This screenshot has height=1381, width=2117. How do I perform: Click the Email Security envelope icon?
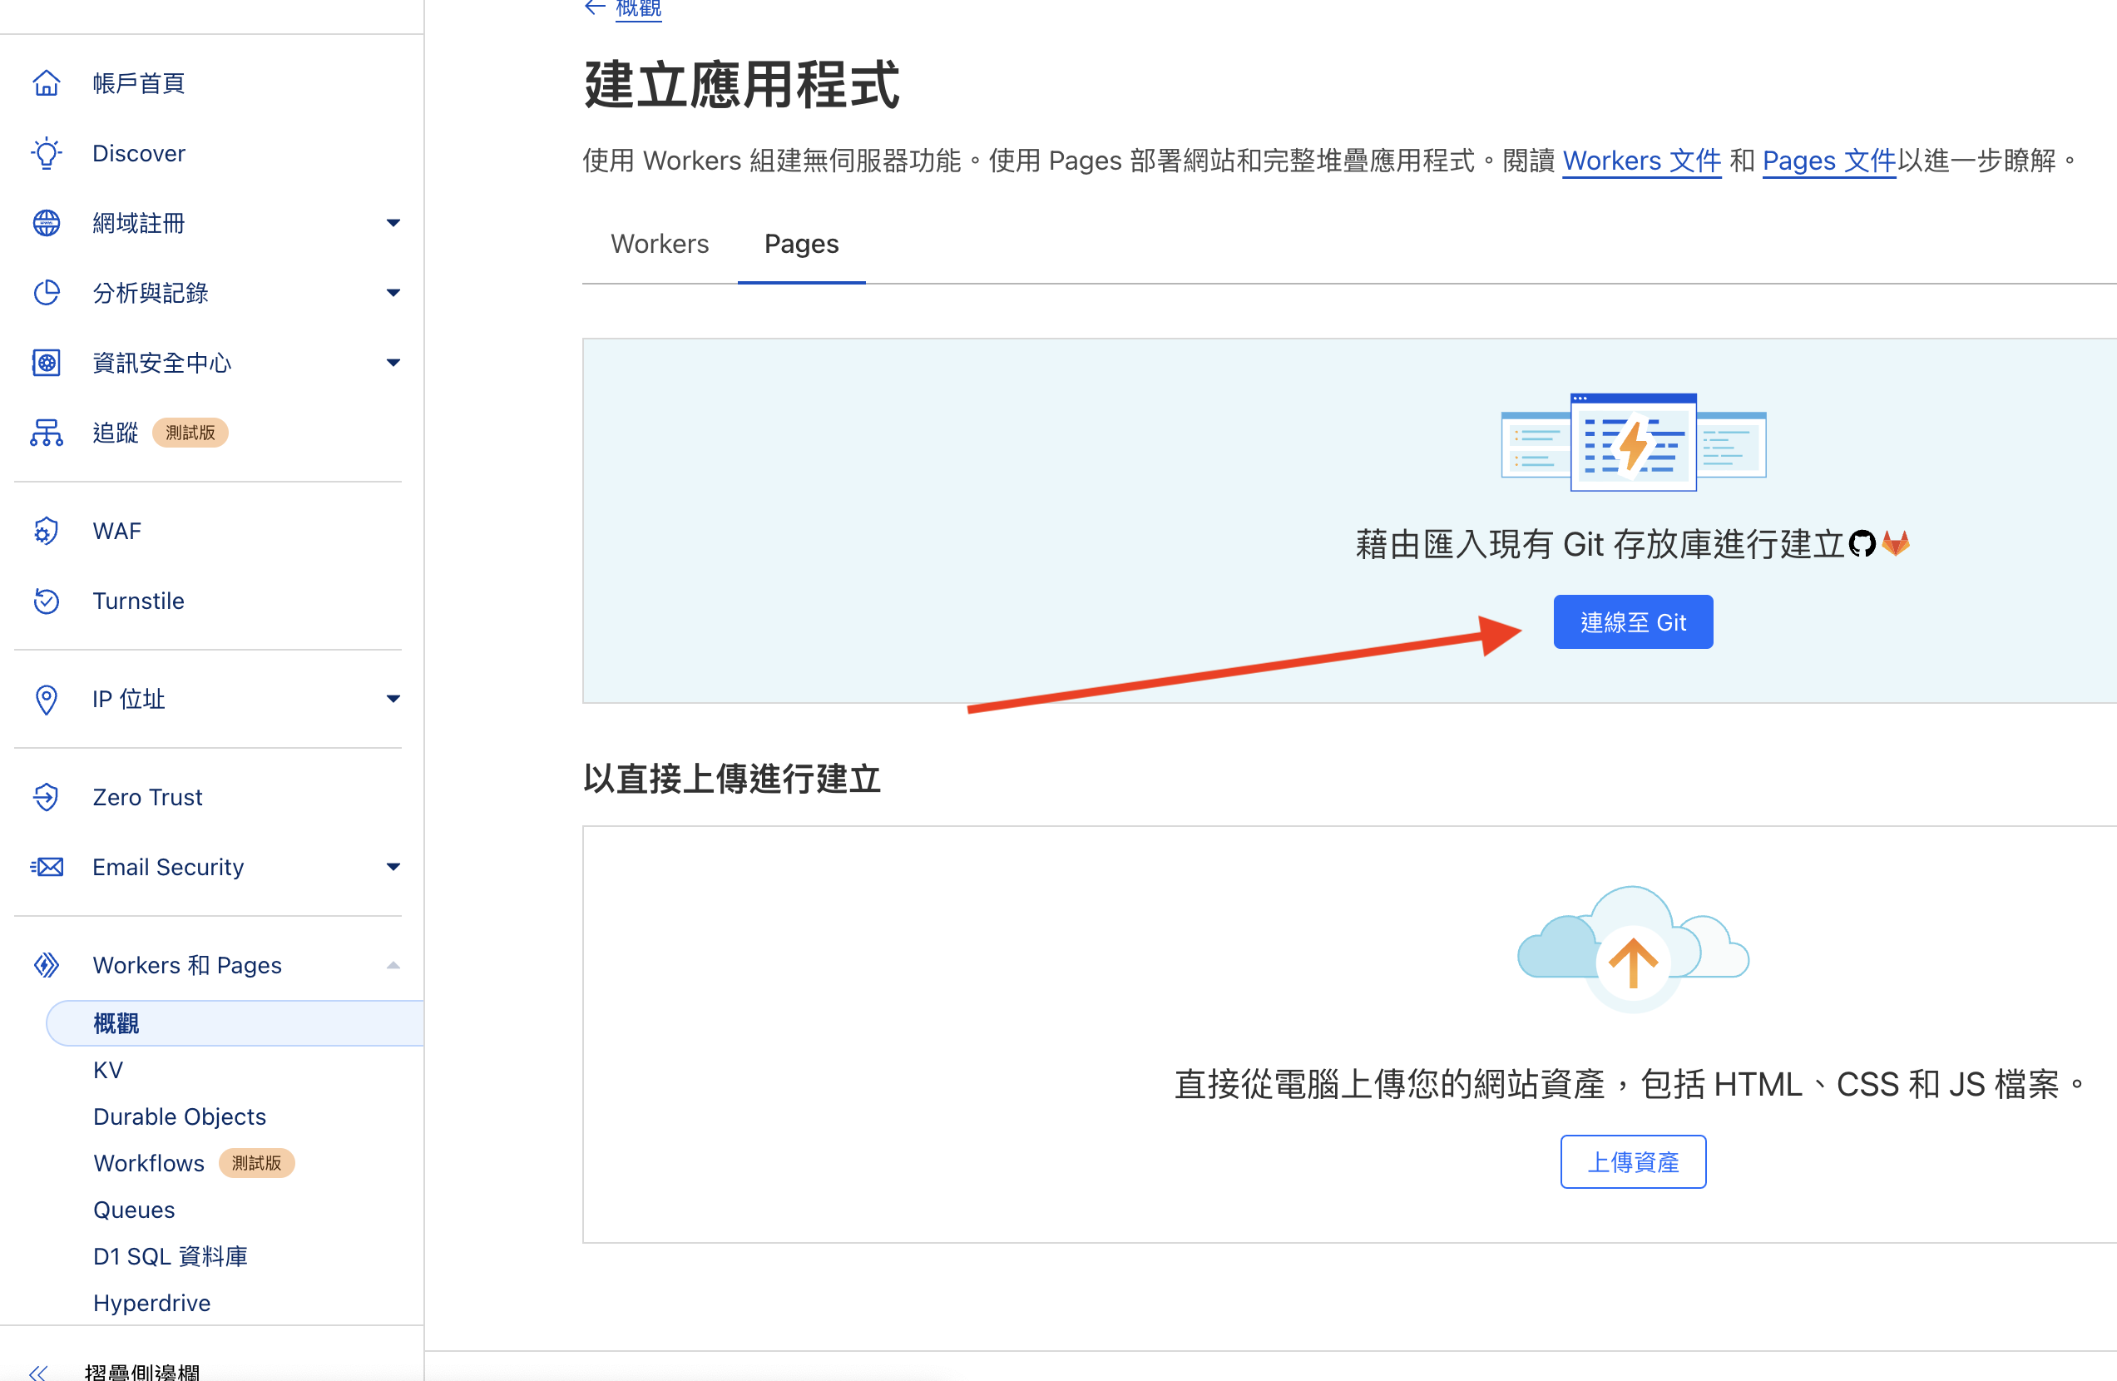click(47, 867)
